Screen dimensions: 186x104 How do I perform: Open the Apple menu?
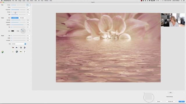[x=2, y=1]
